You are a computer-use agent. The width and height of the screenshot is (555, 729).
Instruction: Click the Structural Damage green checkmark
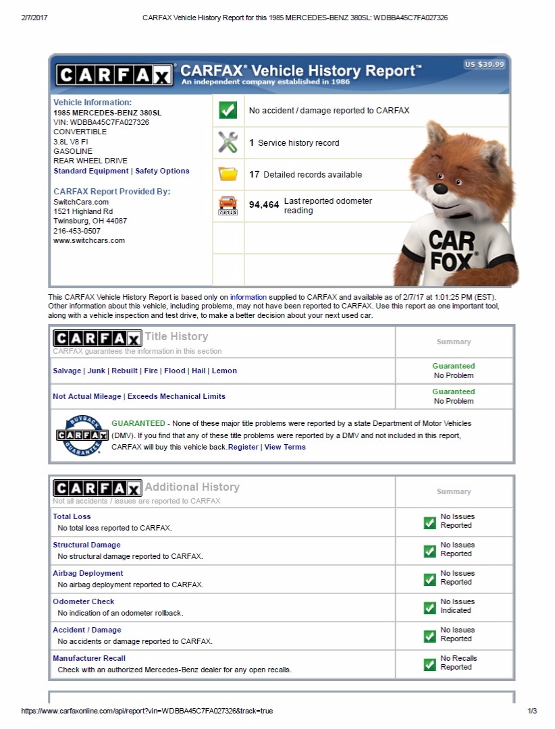(429, 550)
